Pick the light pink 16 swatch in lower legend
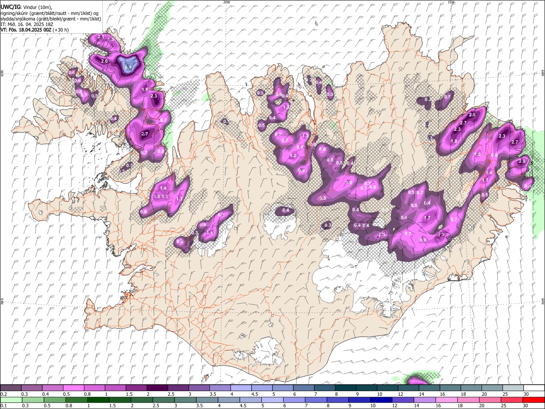Screen dimensions: 545x409 [x=446, y=400]
